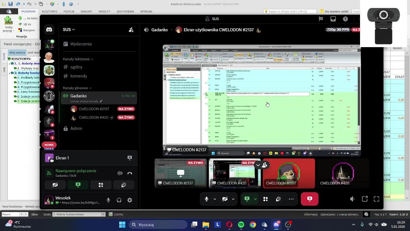Undo using quick access arrow
The width and height of the screenshot is (410, 231).
18,4
